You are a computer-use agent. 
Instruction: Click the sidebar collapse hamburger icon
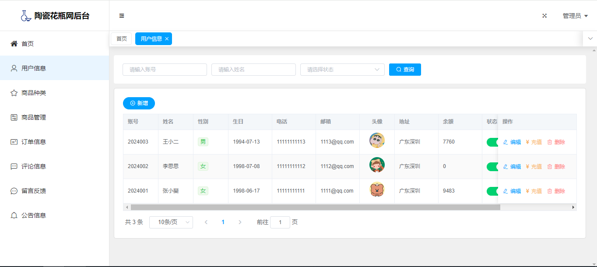pyautogui.click(x=122, y=16)
